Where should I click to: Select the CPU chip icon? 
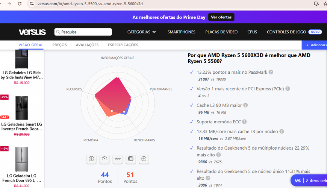click(x=130, y=159)
